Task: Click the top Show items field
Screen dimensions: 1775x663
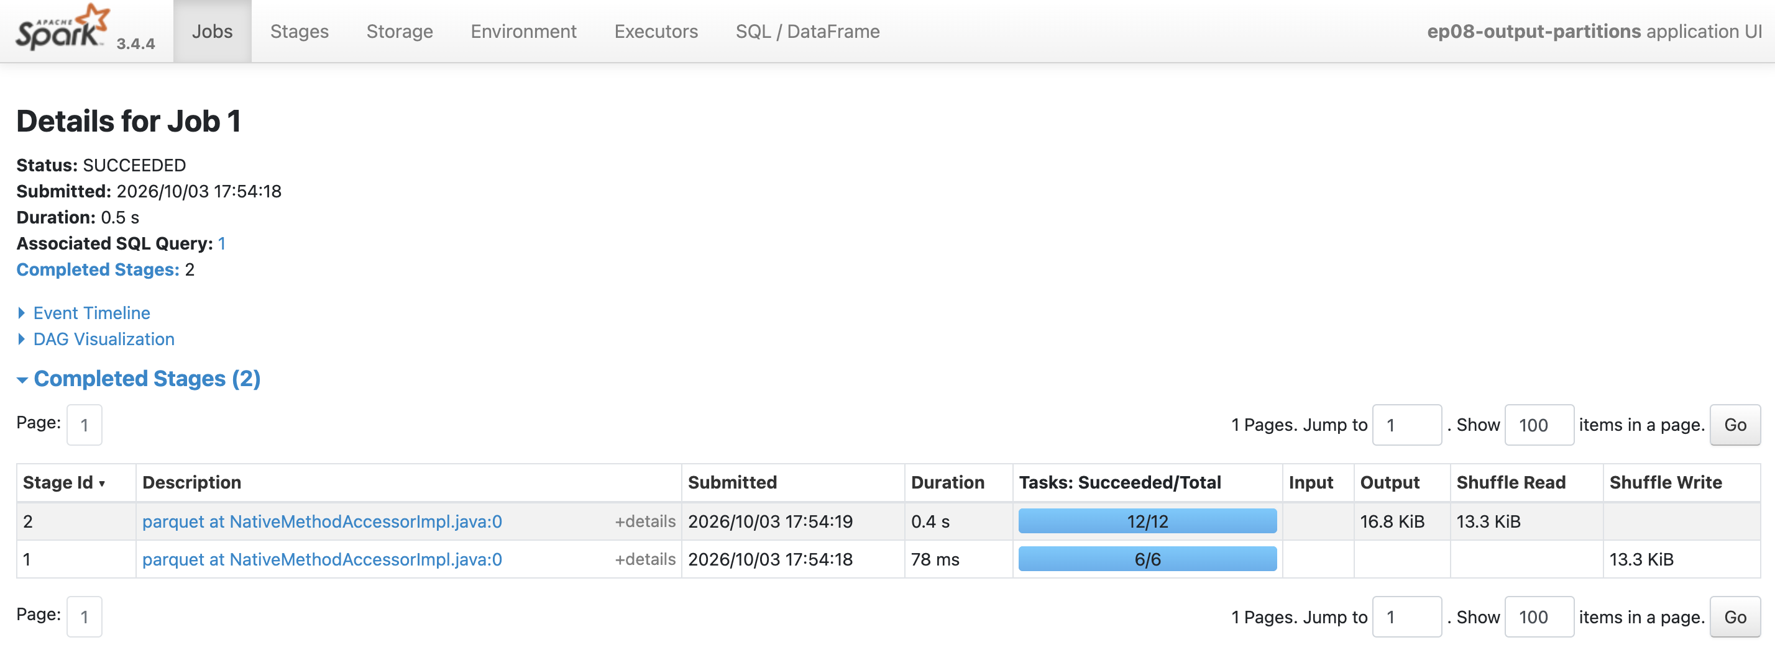Action: tap(1539, 425)
